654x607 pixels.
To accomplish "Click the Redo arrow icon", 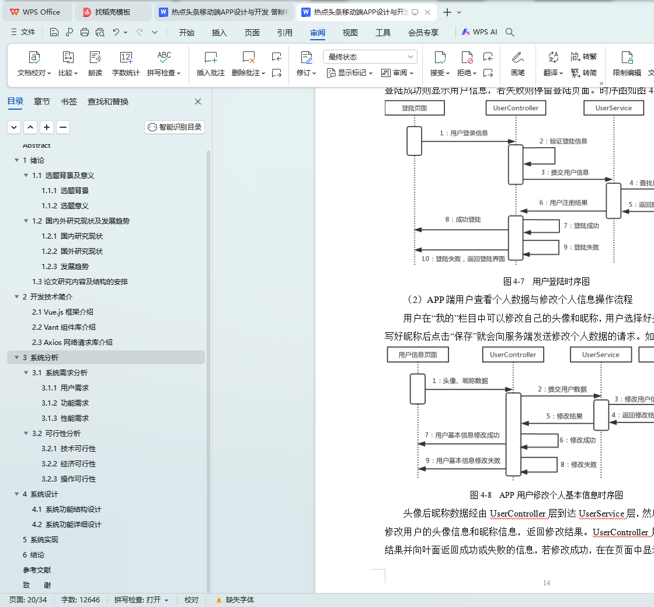I will [140, 32].
